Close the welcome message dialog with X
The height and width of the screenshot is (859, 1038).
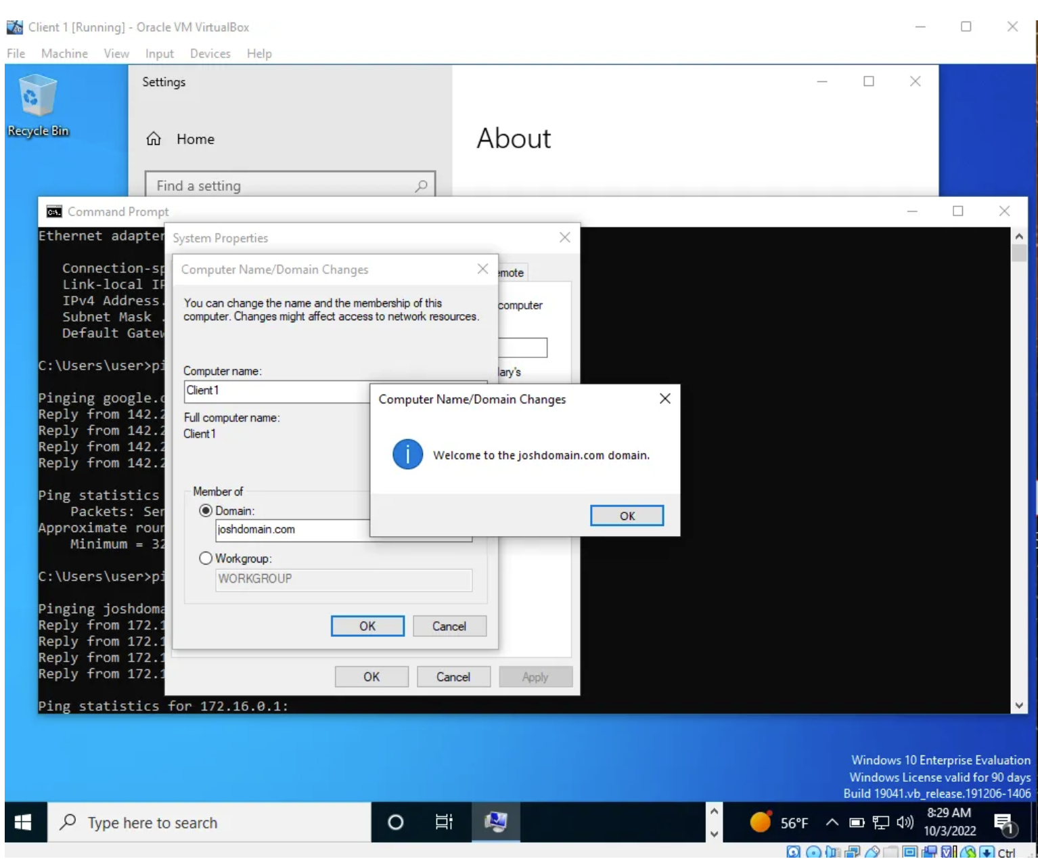pyautogui.click(x=665, y=399)
